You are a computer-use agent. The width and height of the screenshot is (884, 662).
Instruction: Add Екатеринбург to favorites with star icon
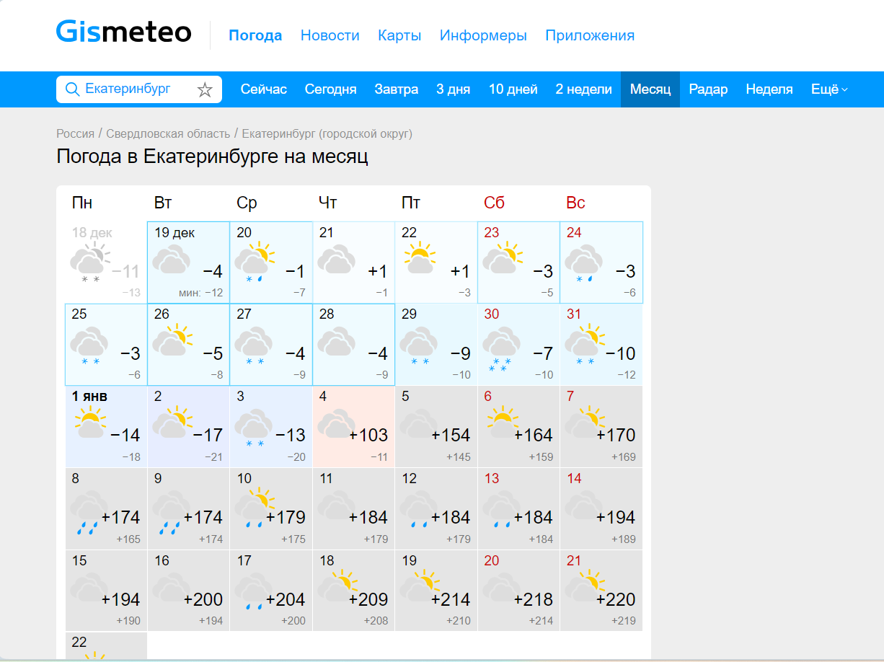coord(205,89)
